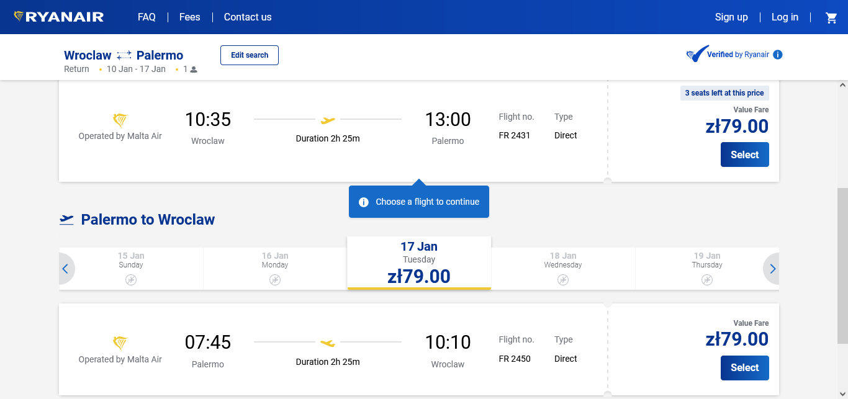
Task: Open the shopping cart icon
Action: (x=831, y=17)
